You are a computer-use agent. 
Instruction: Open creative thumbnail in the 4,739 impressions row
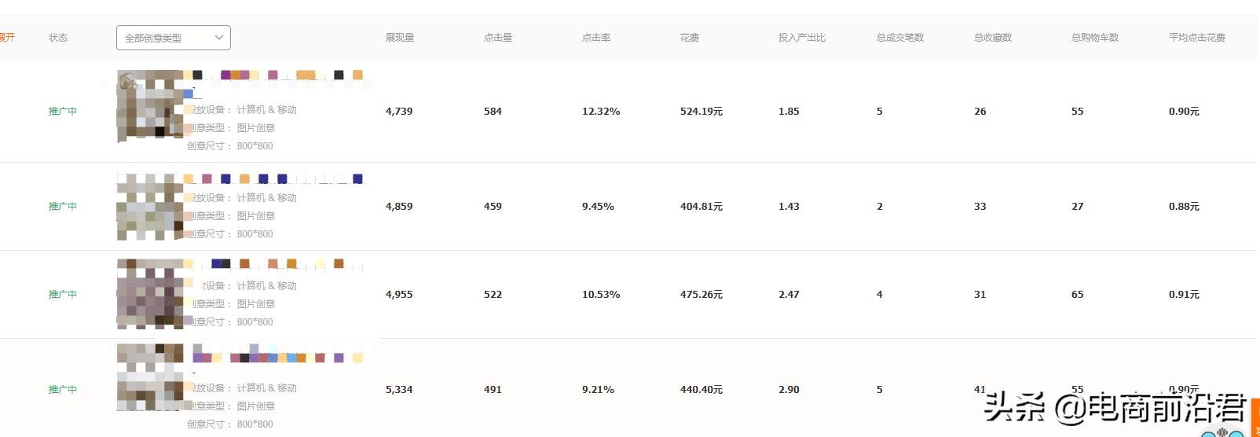click(150, 106)
